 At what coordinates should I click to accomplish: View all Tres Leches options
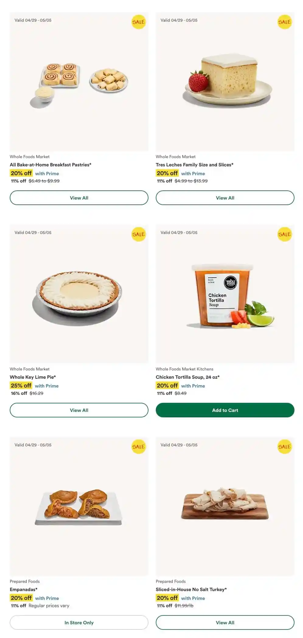(225, 198)
